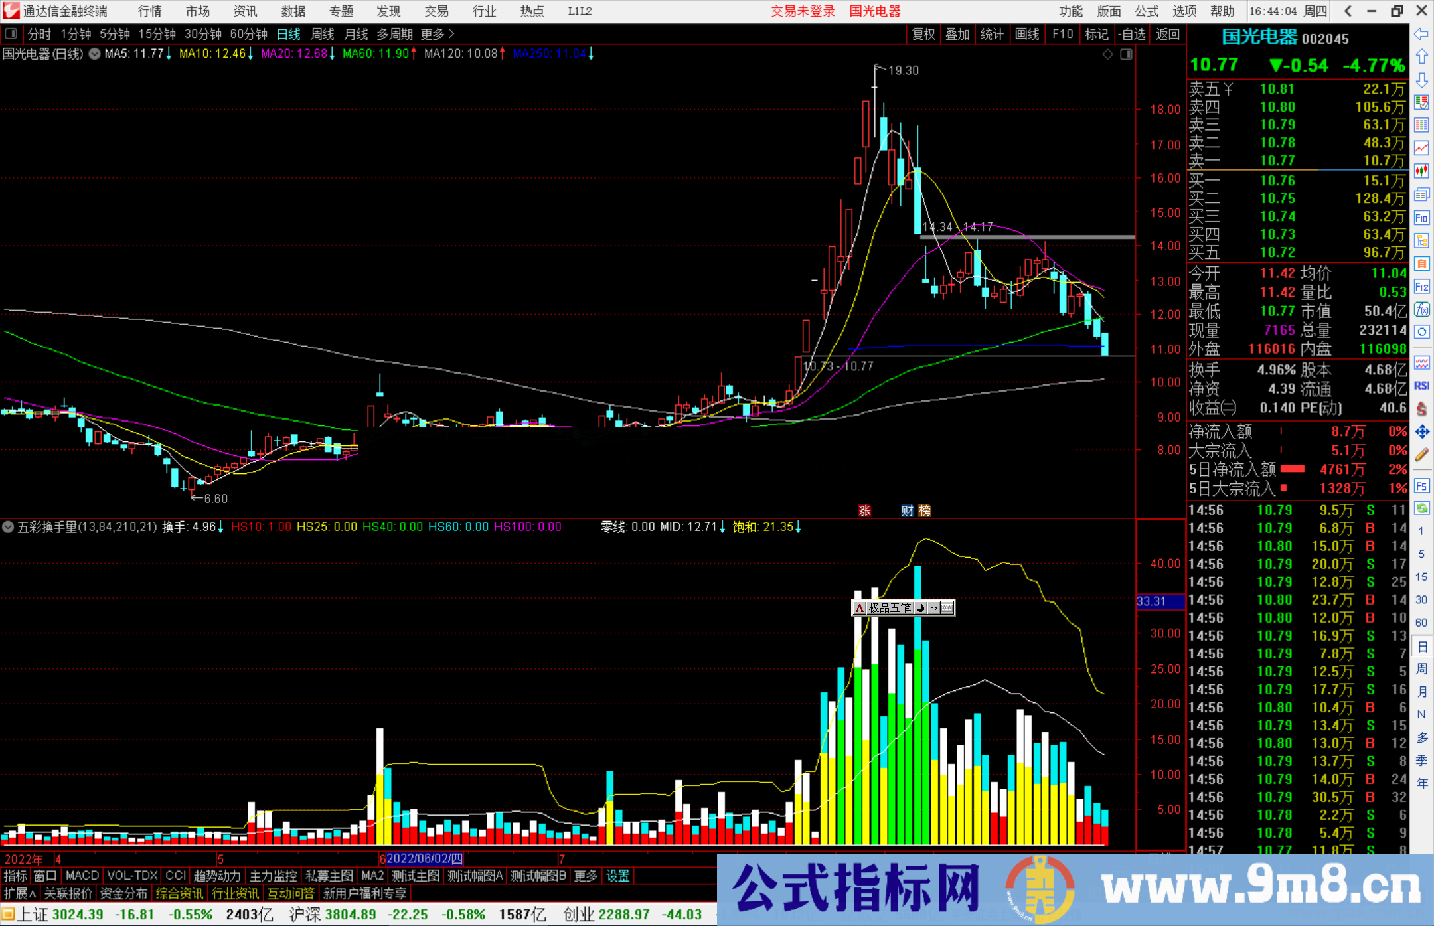
Task: Click the 复权 button
Action: (923, 34)
